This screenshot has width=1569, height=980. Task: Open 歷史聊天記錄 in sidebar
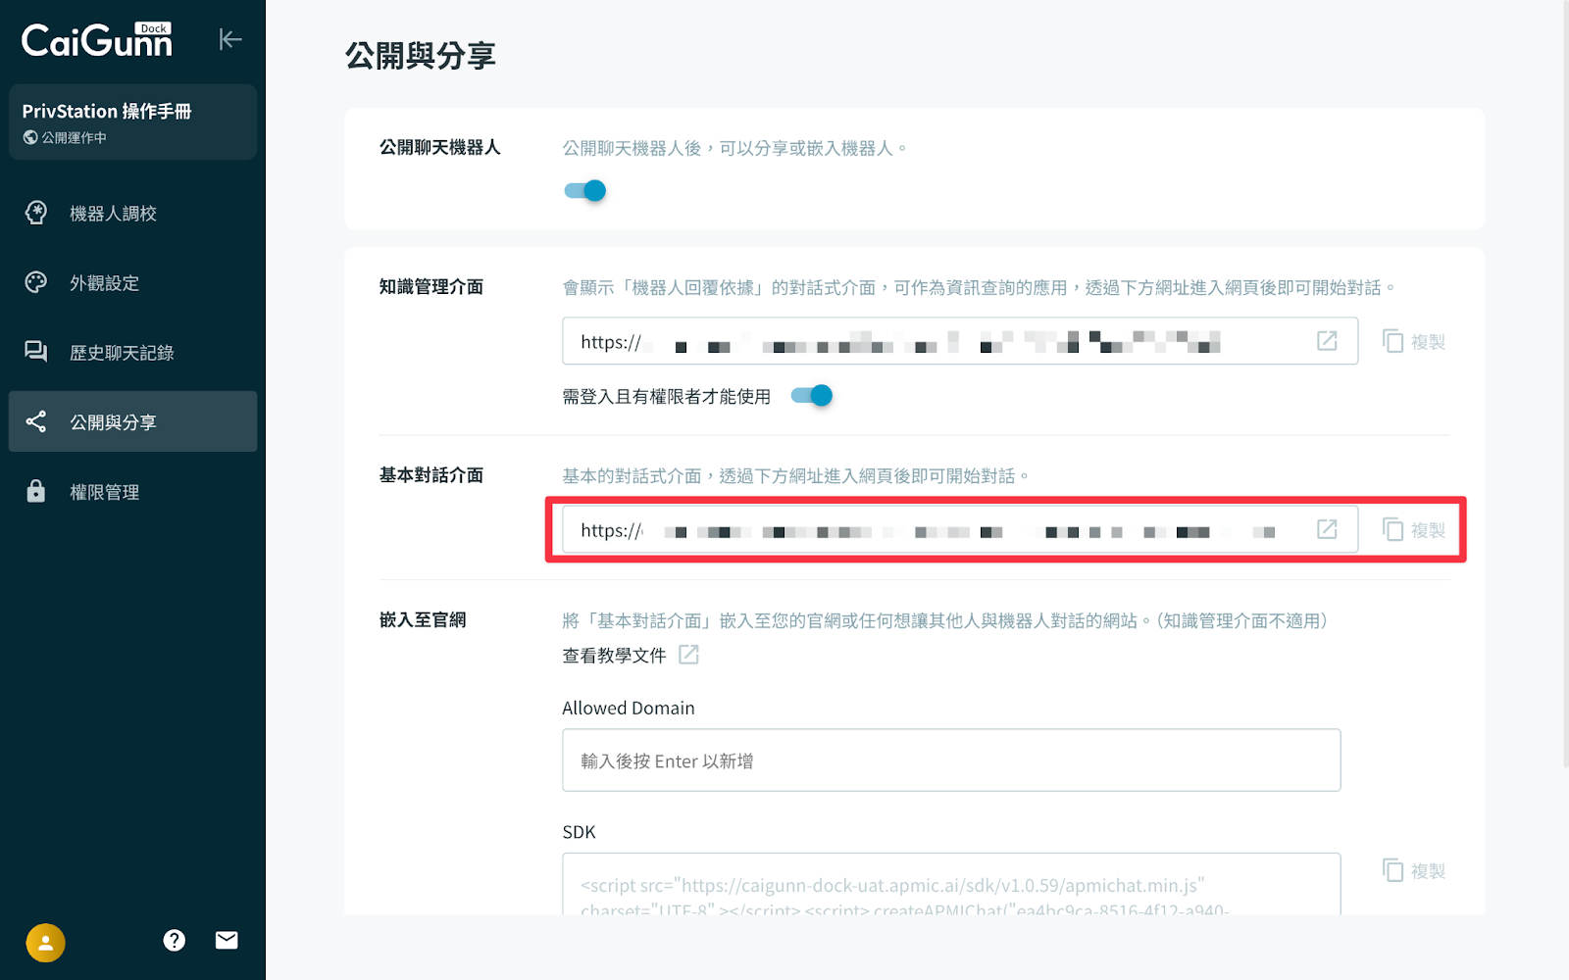tap(122, 353)
